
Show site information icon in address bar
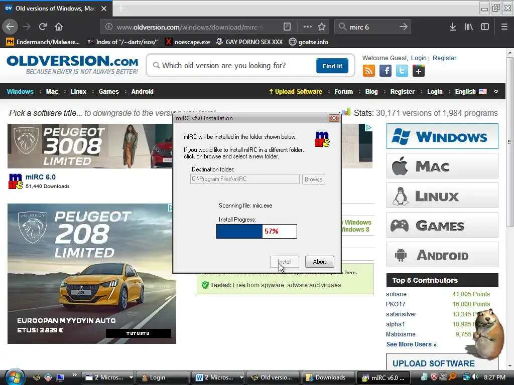pos(109,27)
